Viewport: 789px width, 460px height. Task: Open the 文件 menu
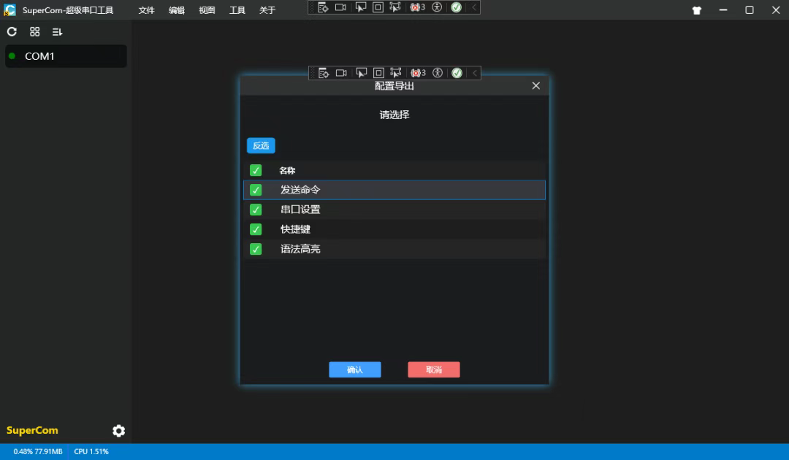tap(147, 10)
